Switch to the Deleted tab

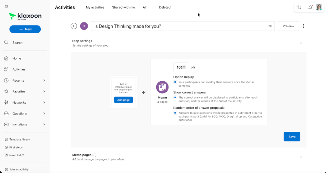coord(165,7)
